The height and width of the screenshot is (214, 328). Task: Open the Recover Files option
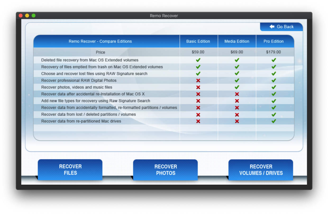[70, 170]
